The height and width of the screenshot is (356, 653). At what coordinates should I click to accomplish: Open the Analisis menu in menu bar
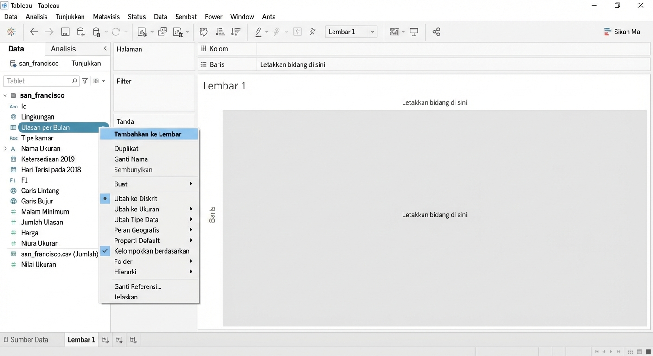(37, 17)
